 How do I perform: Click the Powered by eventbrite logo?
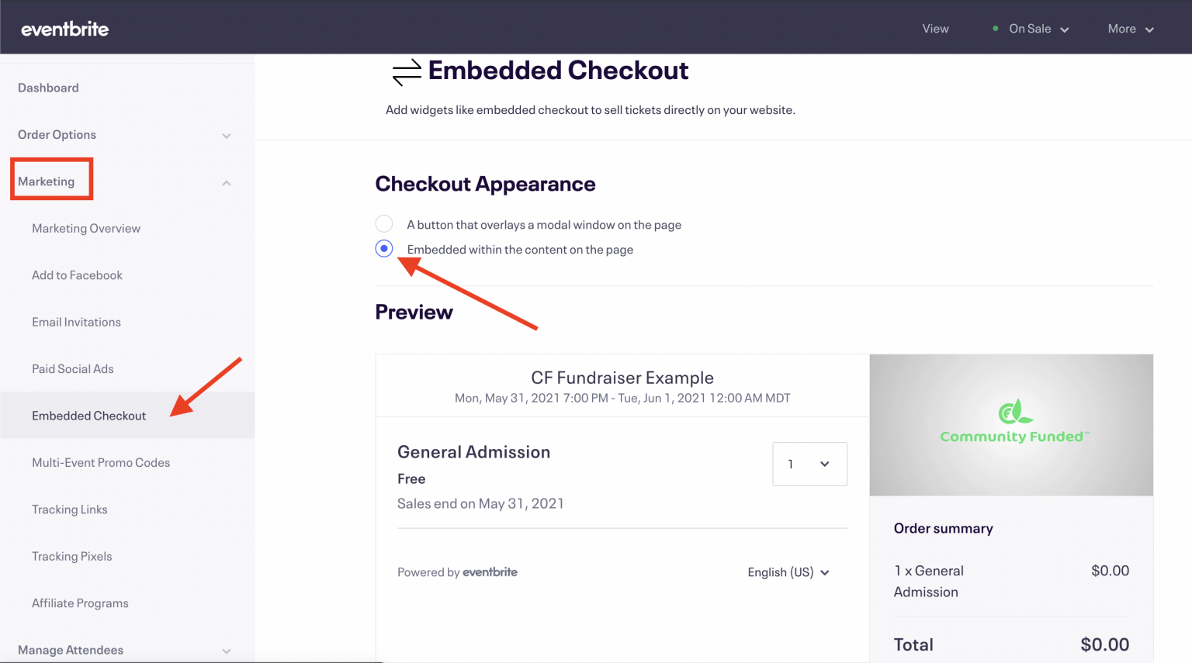[490, 572]
